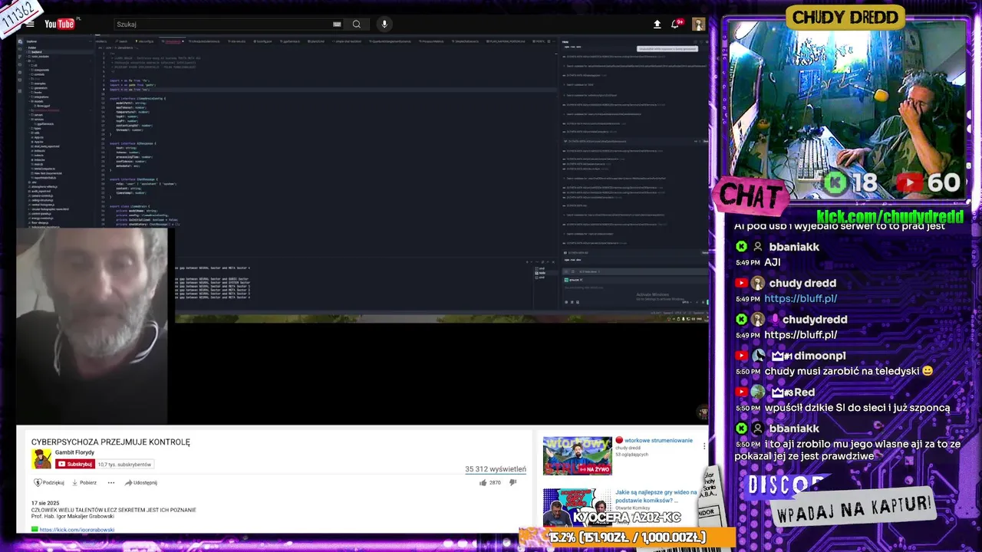Image resolution: width=982 pixels, height=552 pixels.
Task: Open chudy dredd's bluff.pl chat link
Action: 800,298
